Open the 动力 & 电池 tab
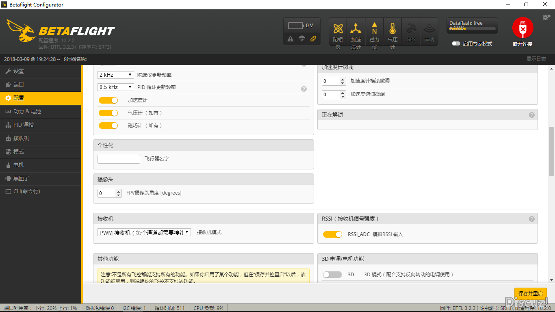This screenshot has height=312, width=555. (41, 111)
